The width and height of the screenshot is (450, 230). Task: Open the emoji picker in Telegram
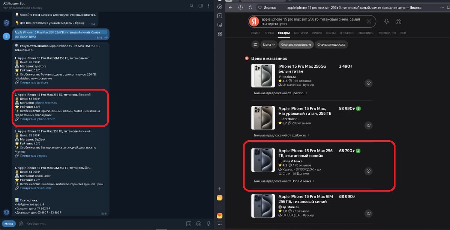pos(198,224)
